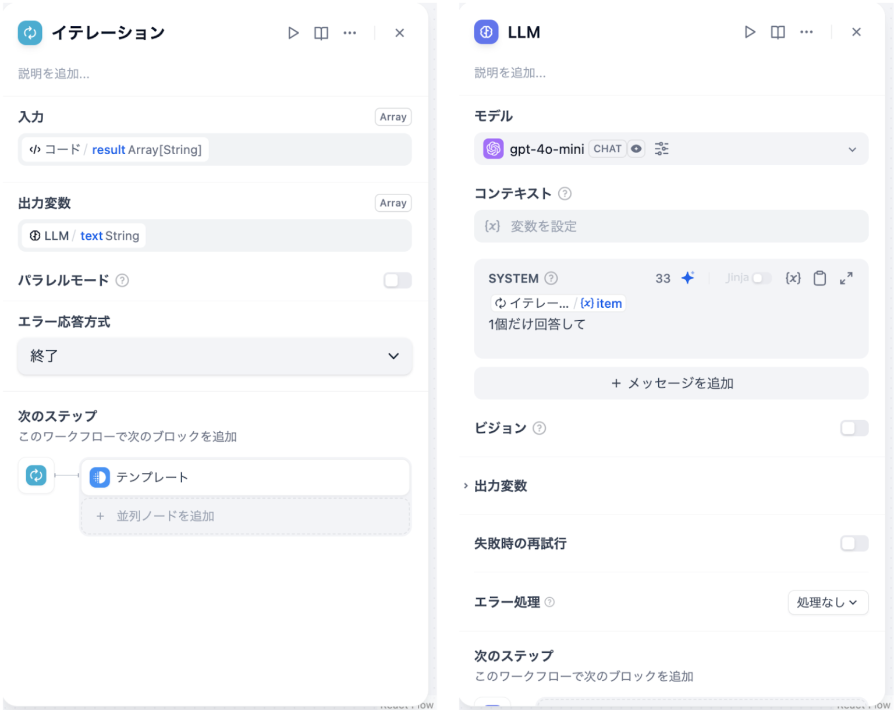The width and height of the screenshot is (894, 710).
Task: Click the sparkle prompt generator icon in SYSTEM
Action: 687,278
